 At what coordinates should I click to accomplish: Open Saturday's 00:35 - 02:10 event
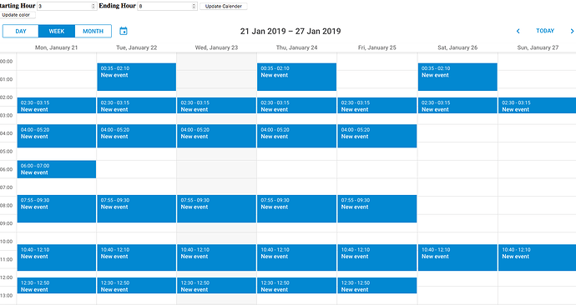457,77
